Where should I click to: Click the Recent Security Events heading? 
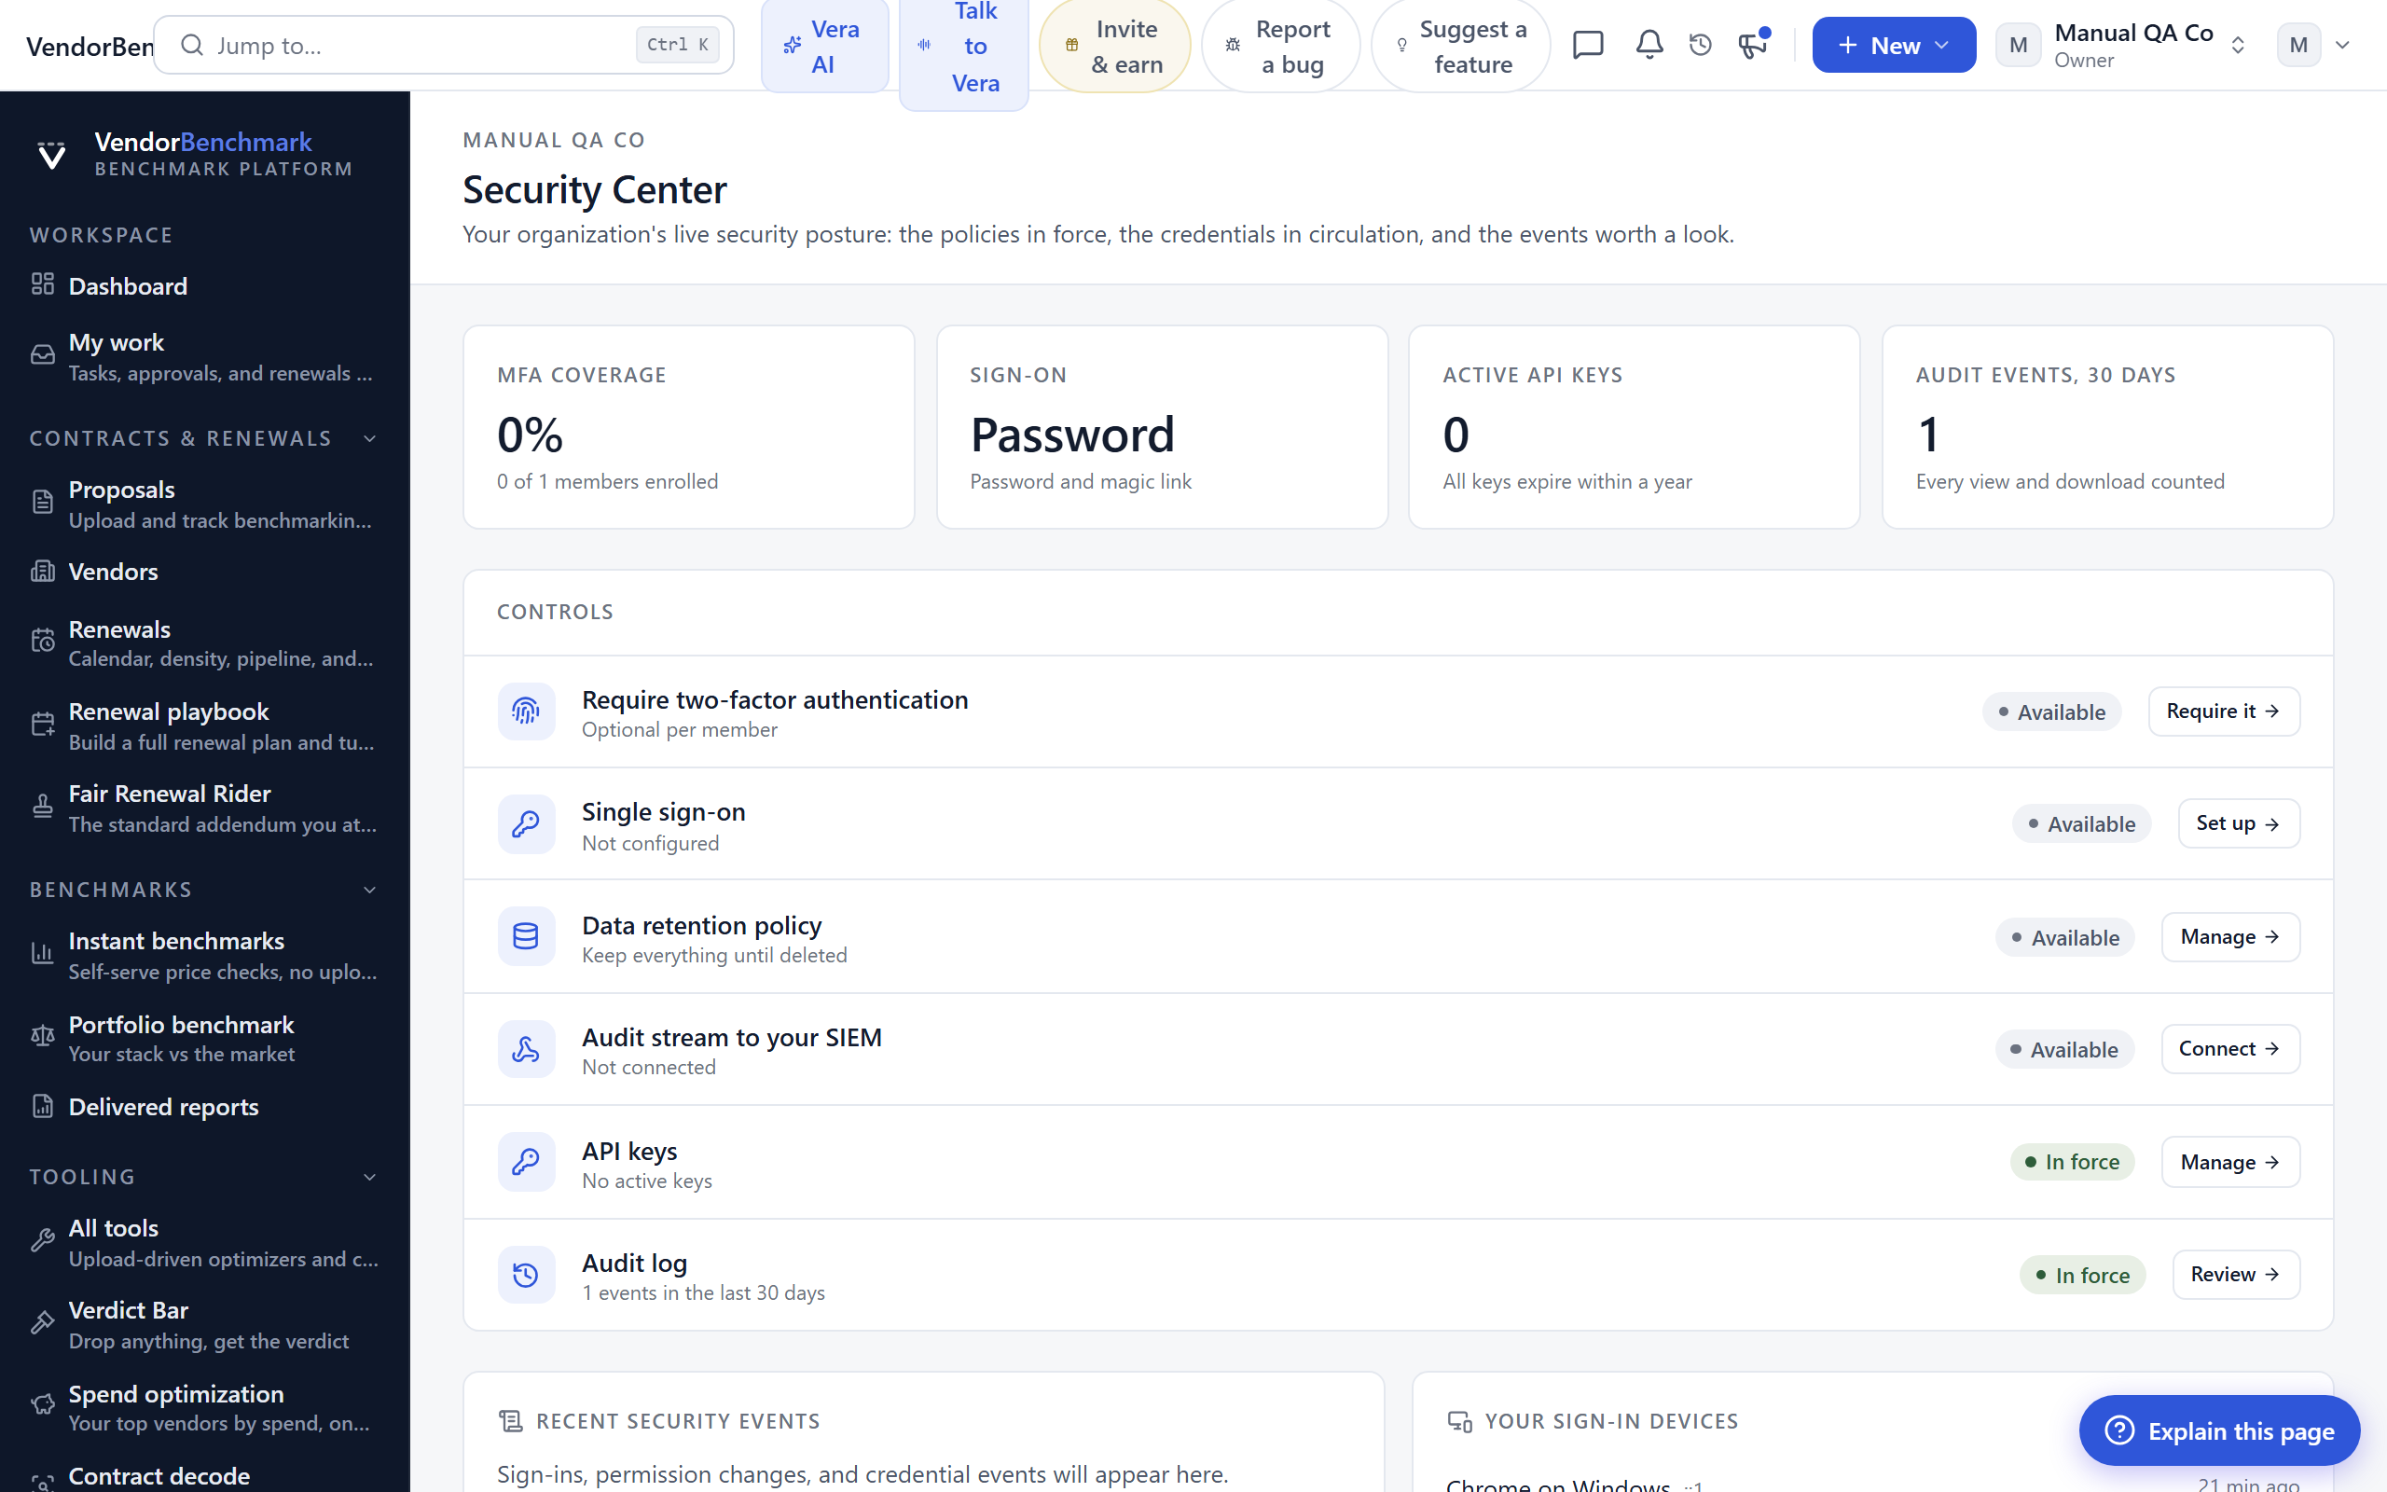(678, 1421)
